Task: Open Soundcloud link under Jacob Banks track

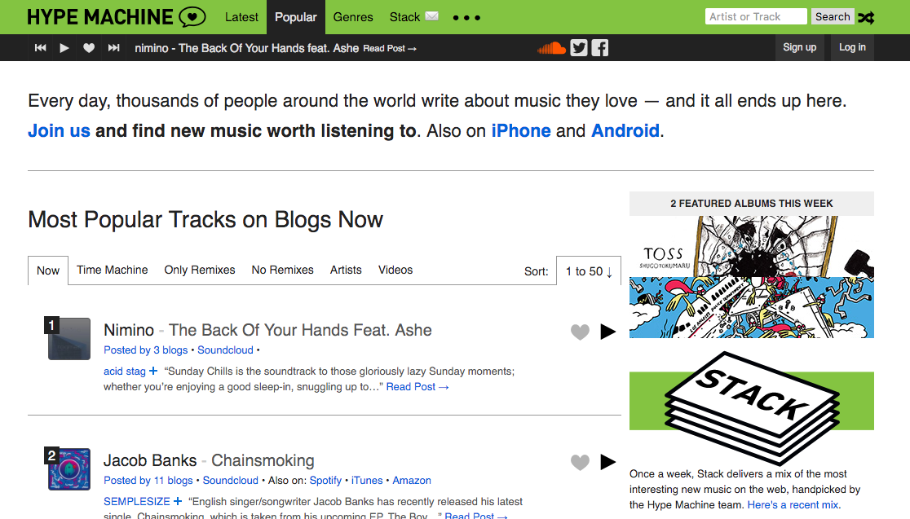Action: pyautogui.click(x=231, y=480)
